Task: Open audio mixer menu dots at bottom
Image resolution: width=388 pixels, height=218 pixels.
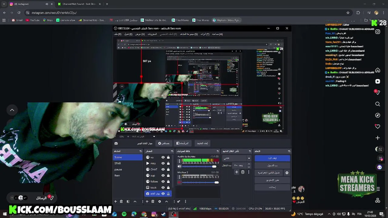Action: click(x=186, y=201)
